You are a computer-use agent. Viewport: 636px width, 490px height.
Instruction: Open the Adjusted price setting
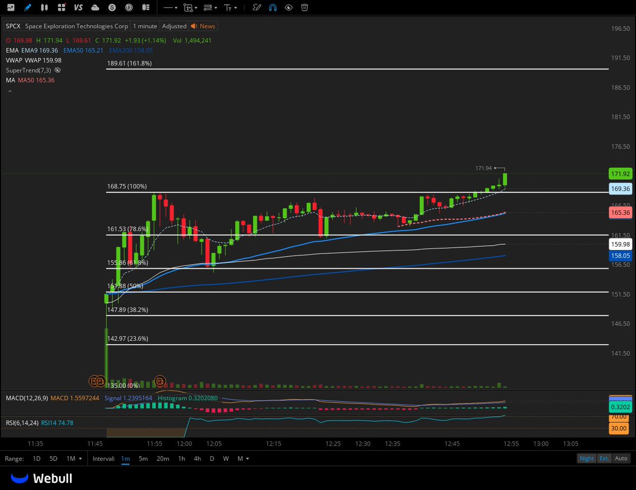pos(174,26)
